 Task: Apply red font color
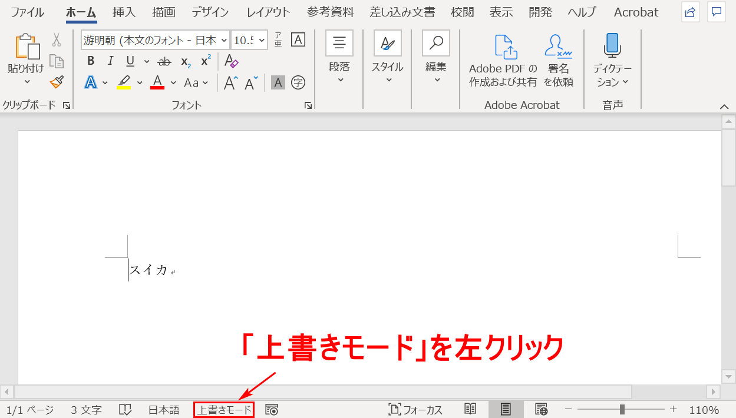[157, 82]
